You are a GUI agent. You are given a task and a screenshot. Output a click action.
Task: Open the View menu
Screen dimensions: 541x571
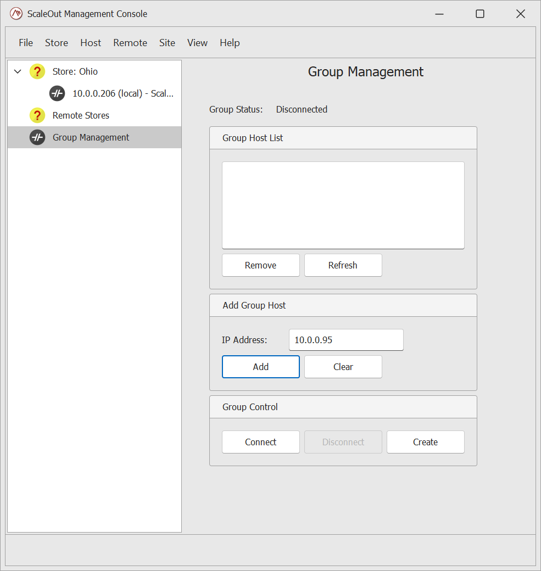click(x=198, y=43)
